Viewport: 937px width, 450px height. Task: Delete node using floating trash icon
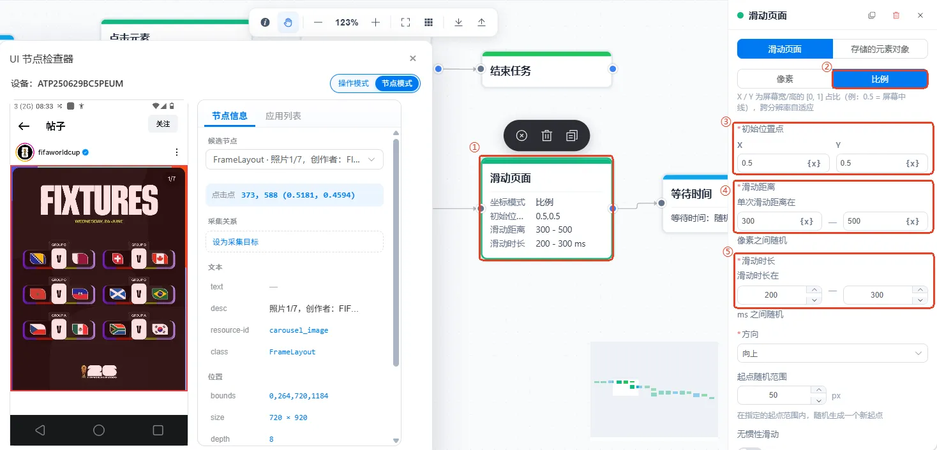pyautogui.click(x=546, y=135)
